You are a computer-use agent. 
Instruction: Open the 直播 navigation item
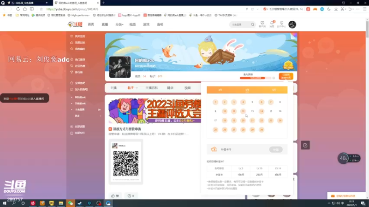tap(105, 24)
